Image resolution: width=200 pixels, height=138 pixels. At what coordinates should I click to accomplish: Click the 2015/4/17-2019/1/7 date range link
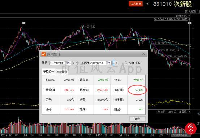pyautogui.click(x=170, y=19)
